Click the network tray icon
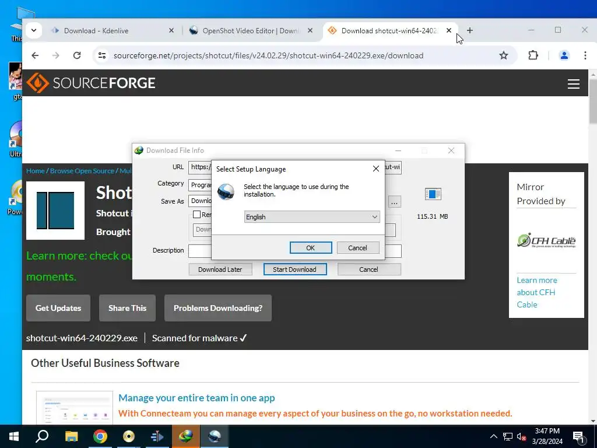Image resolution: width=597 pixels, height=448 pixels. [508, 436]
